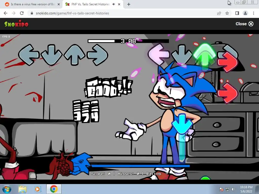
Task: Open the browser side panel icon
Action: [237, 13]
